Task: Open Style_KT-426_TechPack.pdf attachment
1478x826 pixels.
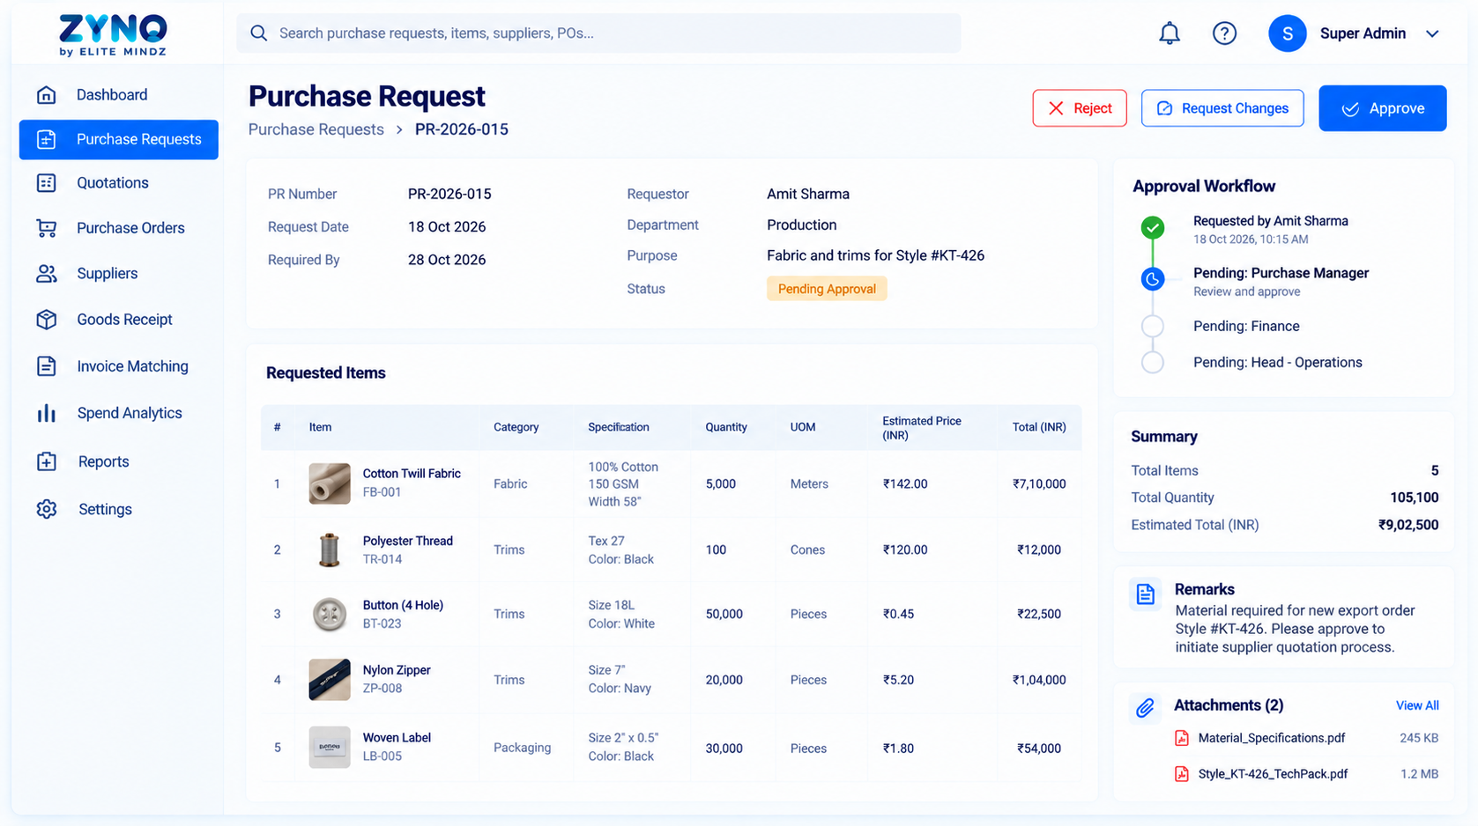Action: [1273, 774]
